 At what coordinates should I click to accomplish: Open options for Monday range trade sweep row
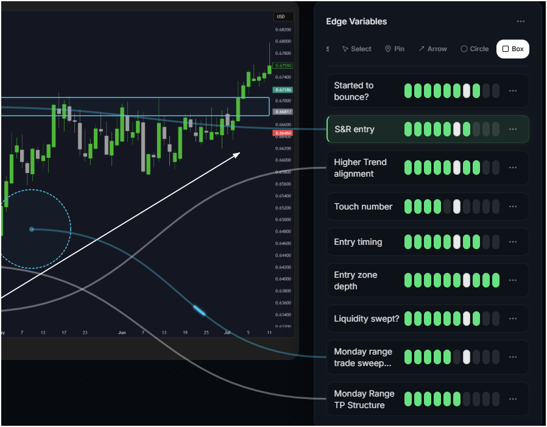click(x=512, y=357)
